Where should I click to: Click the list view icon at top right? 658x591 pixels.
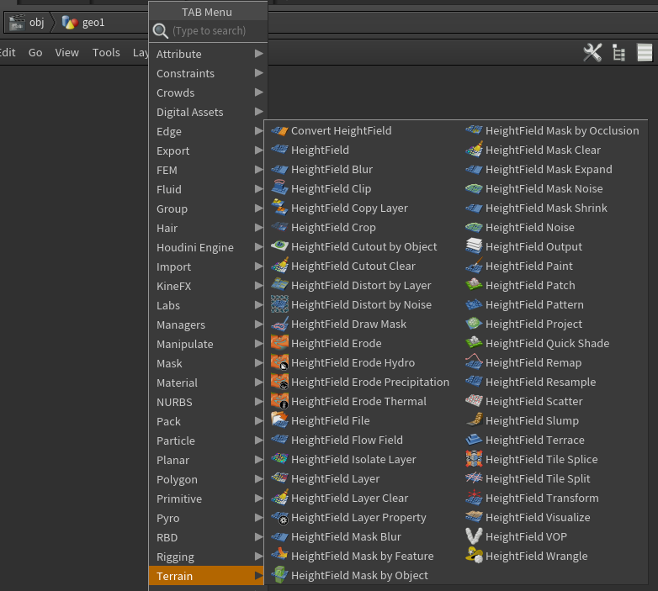[645, 53]
